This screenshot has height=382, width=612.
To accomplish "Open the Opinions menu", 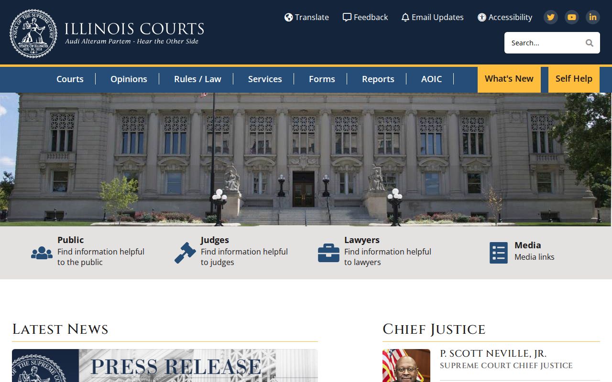I will click(129, 79).
